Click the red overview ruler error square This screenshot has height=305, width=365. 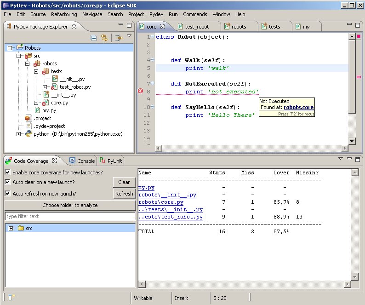click(359, 36)
